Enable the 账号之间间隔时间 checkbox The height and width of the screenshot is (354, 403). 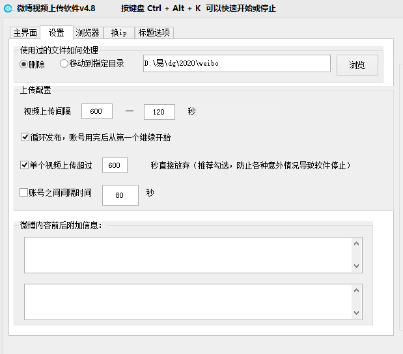pos(55,193)
